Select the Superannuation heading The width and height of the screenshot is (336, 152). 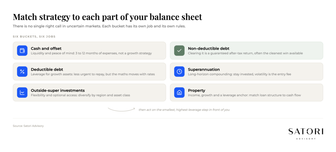point(204,69)
